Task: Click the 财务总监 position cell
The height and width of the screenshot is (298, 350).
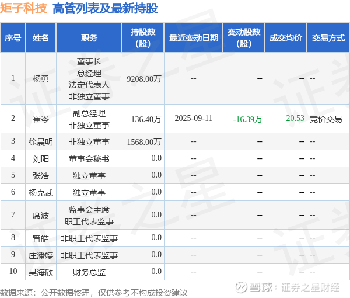Action: [89, 272]
